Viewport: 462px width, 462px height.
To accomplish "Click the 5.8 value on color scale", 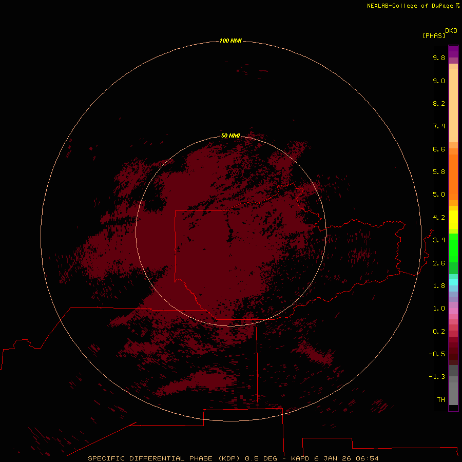I will (439, 172).
